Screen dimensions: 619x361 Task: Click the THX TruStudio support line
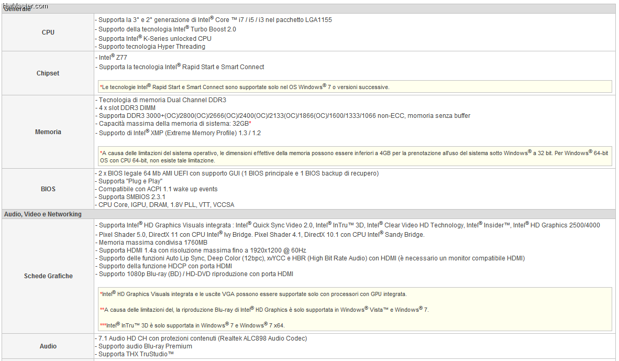point(134,354)
